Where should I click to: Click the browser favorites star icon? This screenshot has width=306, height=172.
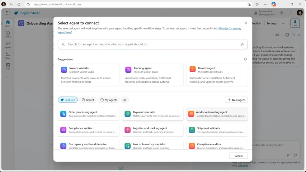pyautogui.click(x=249, y=4)
